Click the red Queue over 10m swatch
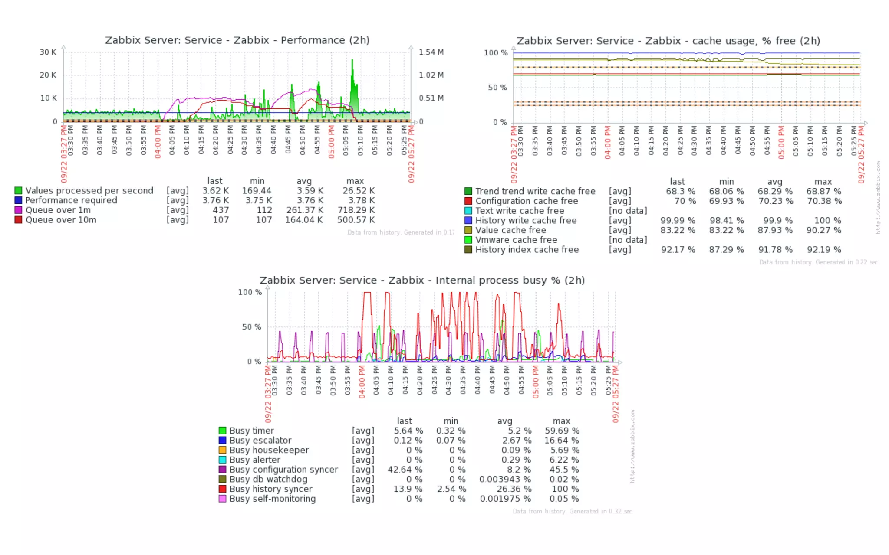Viewport: 889px width, 555px height. coord(18,220)
